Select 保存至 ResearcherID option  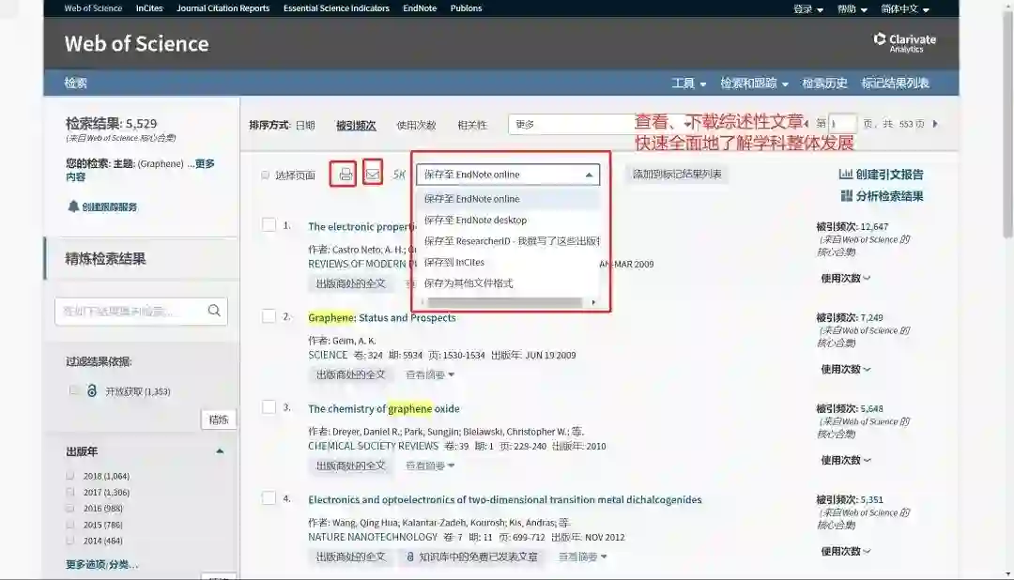508,240
